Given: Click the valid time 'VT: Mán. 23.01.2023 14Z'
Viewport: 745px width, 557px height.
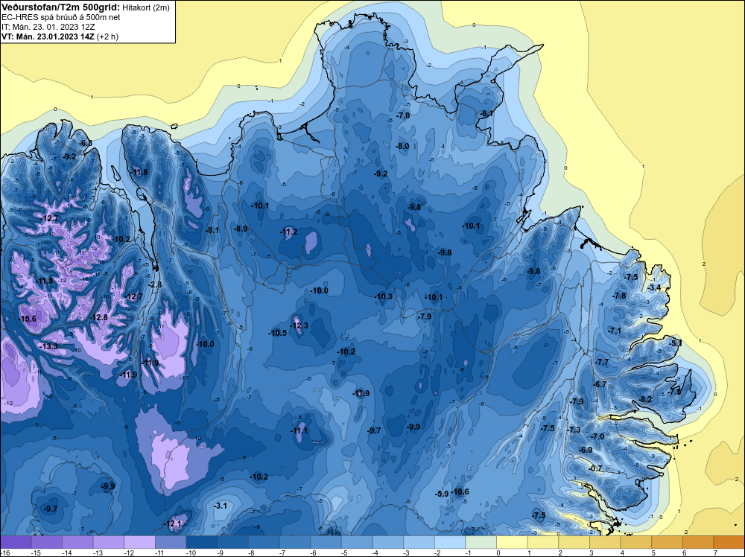Looking at the screenshot, I should click(48, 36).
